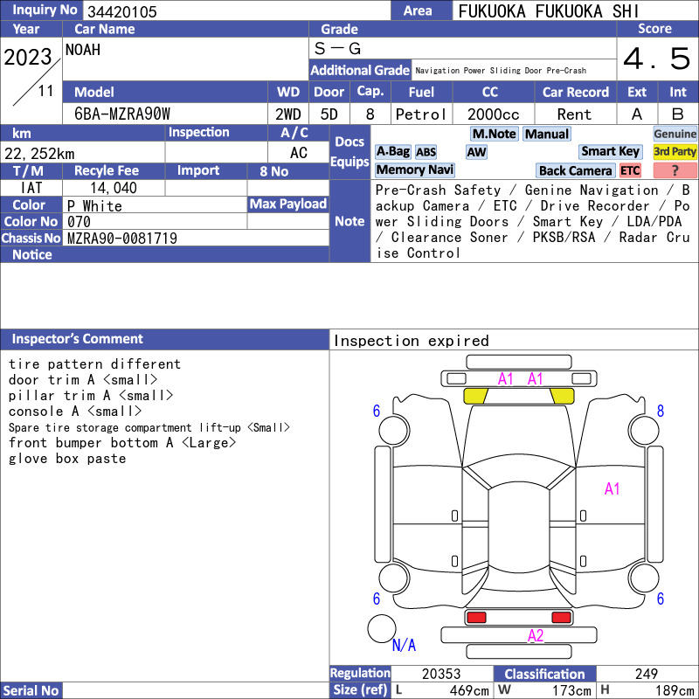Click the score value 4.5

click(657, 59)
